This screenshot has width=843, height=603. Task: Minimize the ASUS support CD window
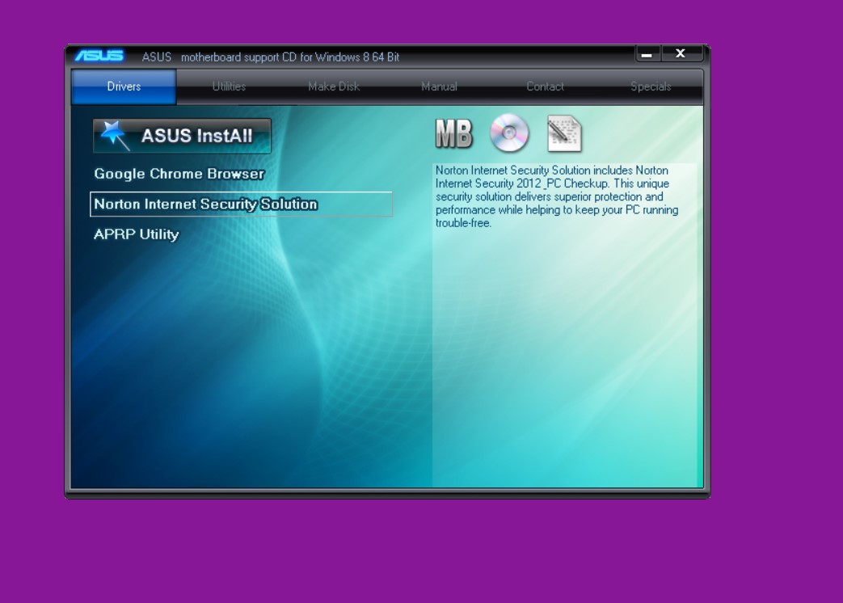pyautogui.click(x=647, y=54)
